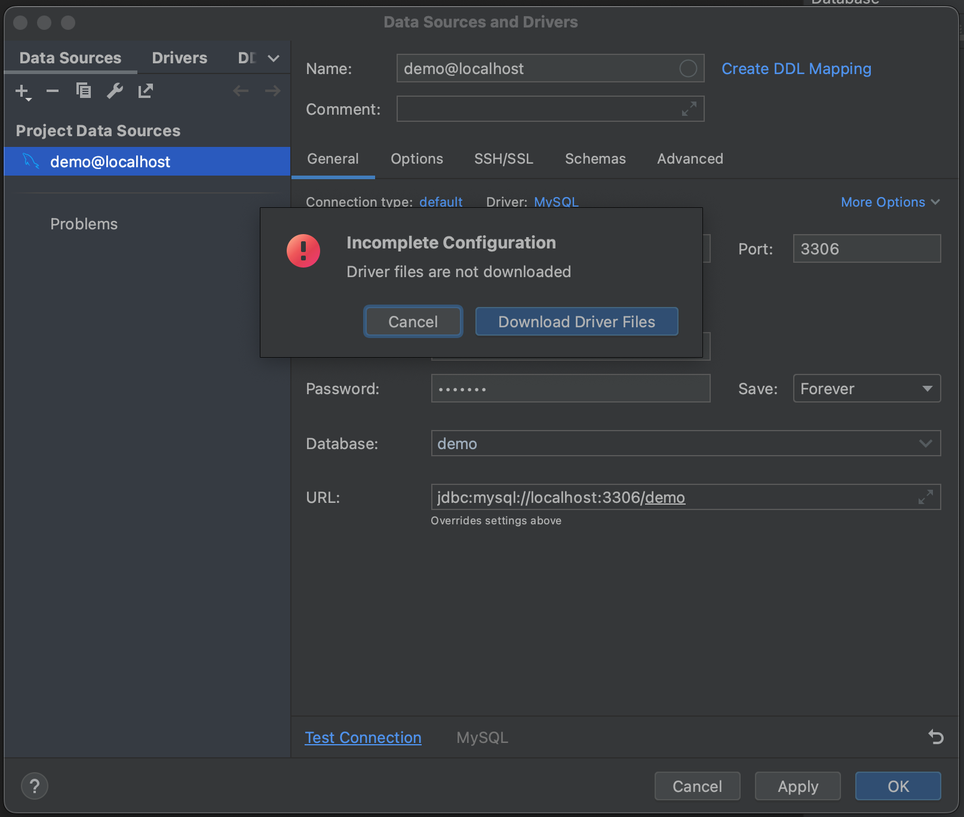
Task: Open the Advanced tab
Action: pos(690,159)
